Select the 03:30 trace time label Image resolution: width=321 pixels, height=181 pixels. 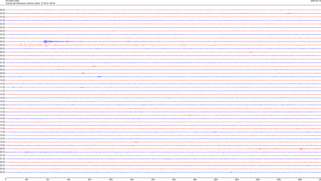(x=2, y=35)
